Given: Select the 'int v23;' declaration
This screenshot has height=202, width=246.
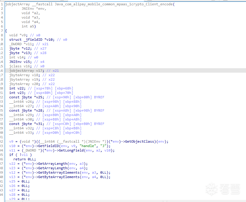Looking at the screenshot, I should pos(17,93).
